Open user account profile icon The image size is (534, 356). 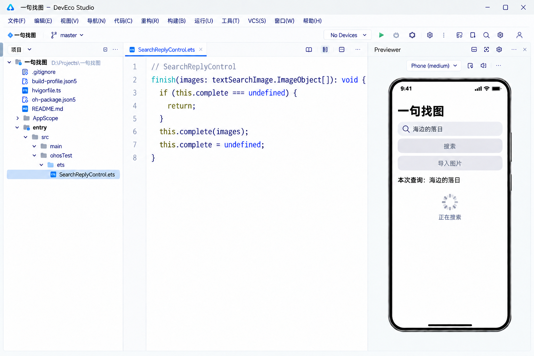pos(519,35)
